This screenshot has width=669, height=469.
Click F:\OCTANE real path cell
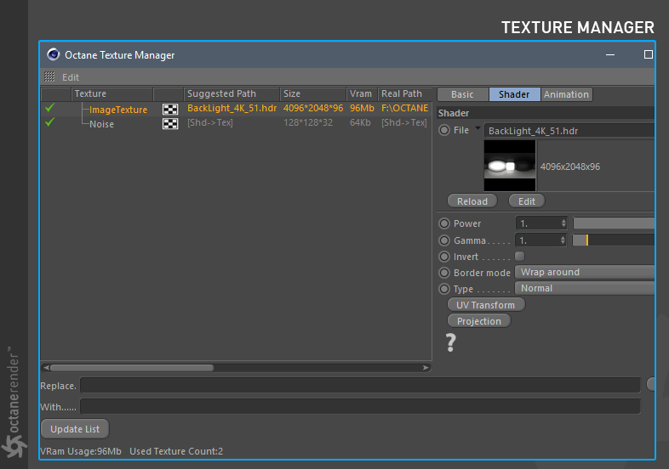[404, 108]
